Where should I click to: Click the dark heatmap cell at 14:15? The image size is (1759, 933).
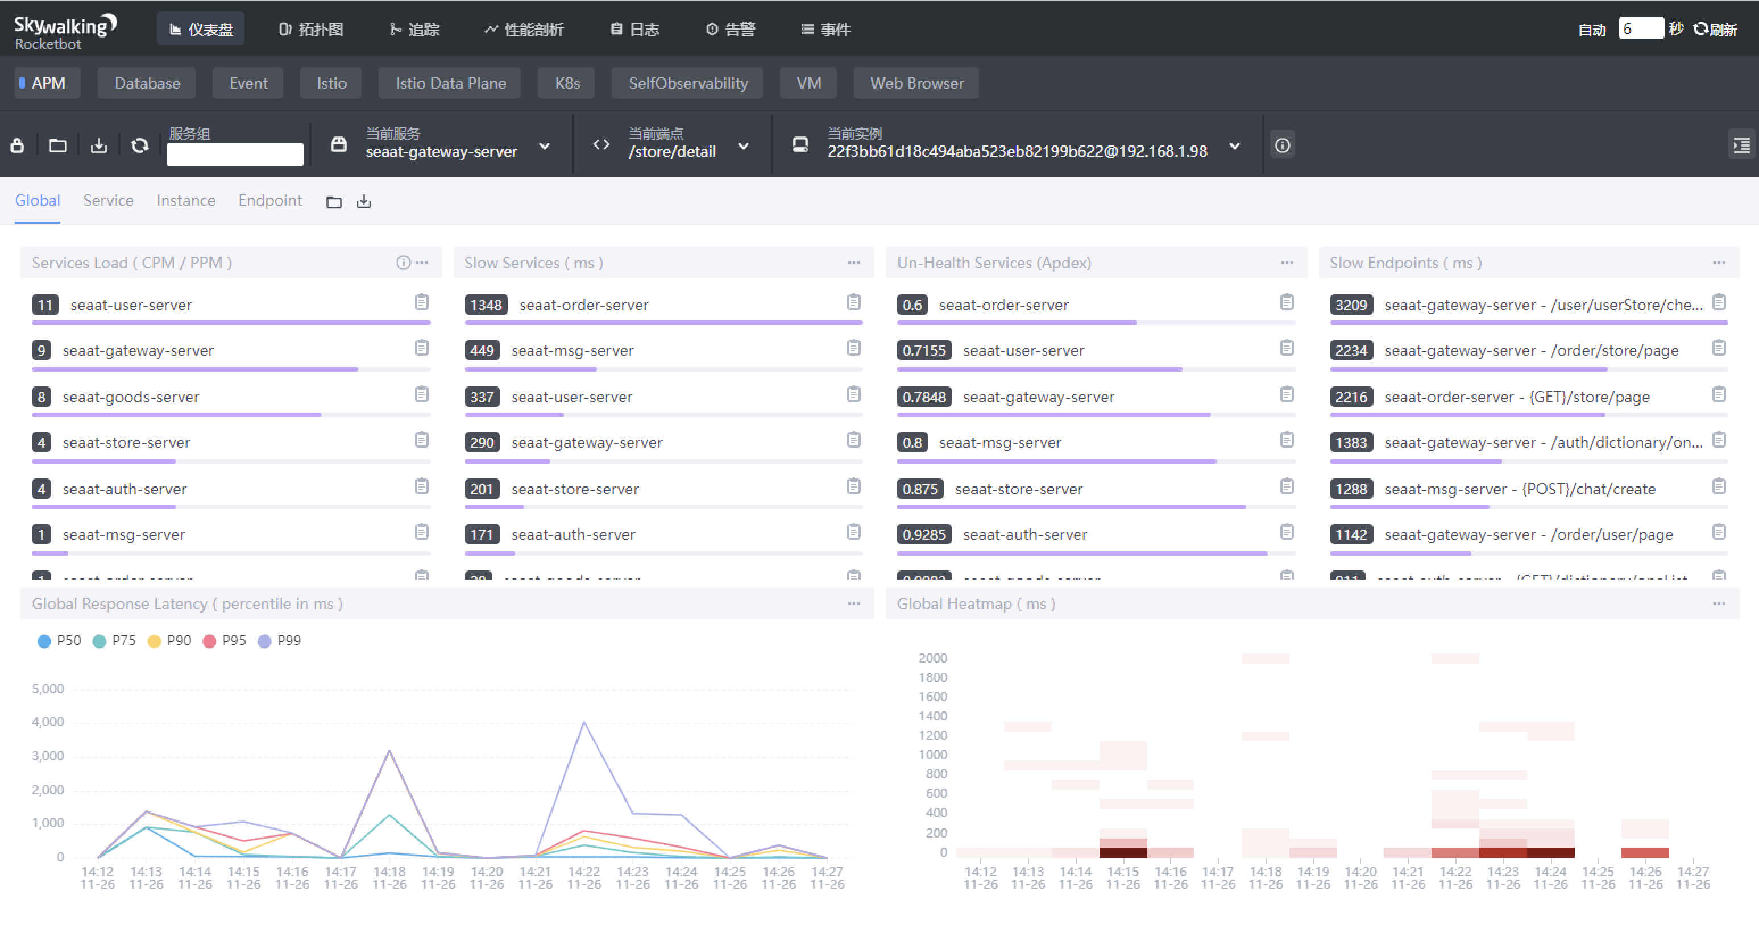click(1123, 852)
